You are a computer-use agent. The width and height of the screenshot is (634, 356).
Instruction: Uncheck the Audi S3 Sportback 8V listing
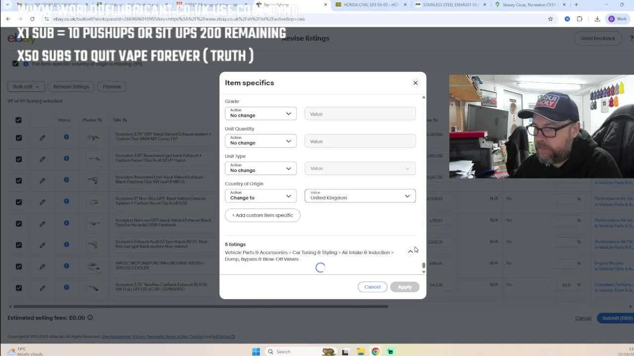click(18, 245)
